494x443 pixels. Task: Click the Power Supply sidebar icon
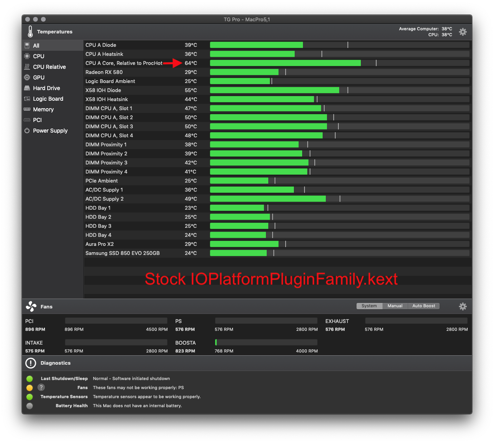pos(27,130)
